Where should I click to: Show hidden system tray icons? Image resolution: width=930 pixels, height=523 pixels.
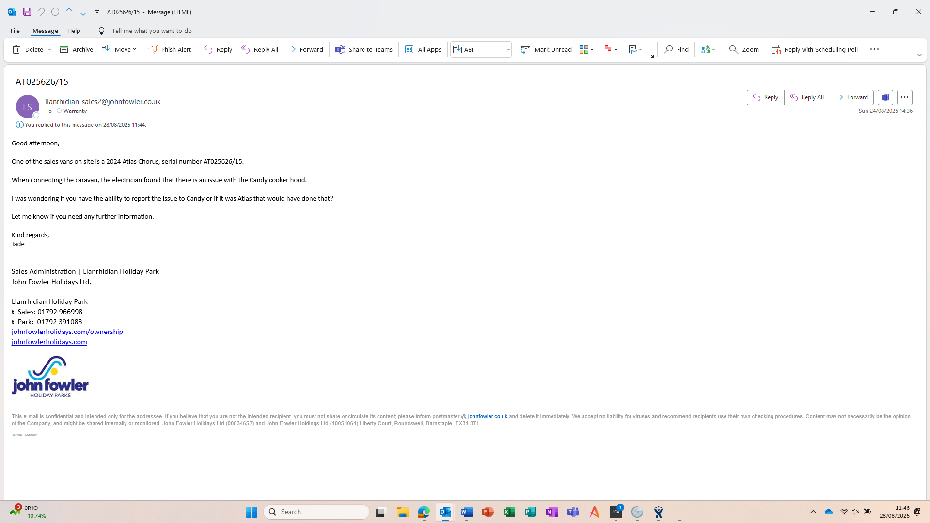(813, 512)
